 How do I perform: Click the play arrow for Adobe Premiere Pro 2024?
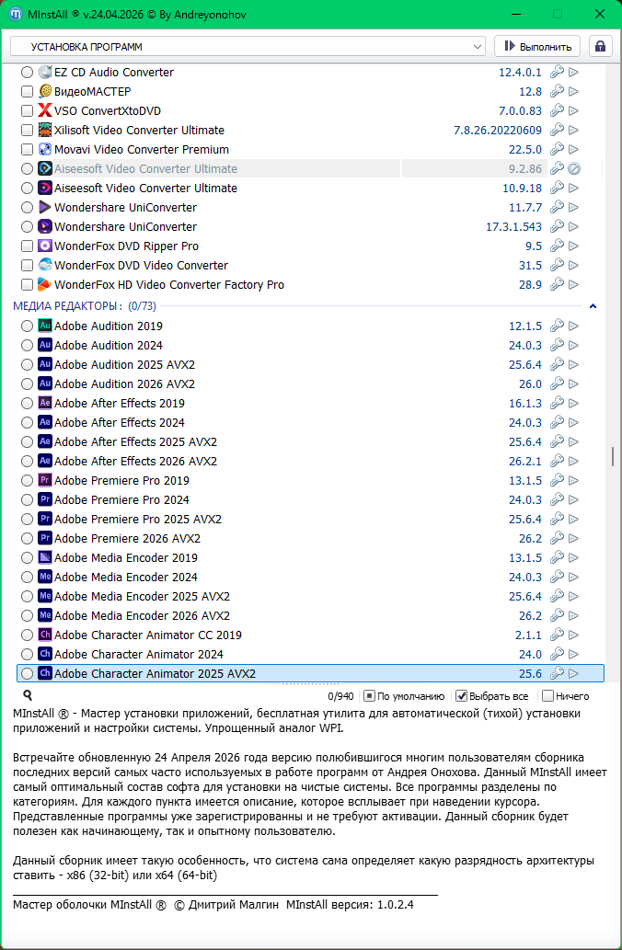573,499
